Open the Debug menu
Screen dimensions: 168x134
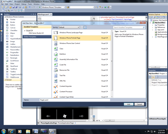[x=24, y=4]
